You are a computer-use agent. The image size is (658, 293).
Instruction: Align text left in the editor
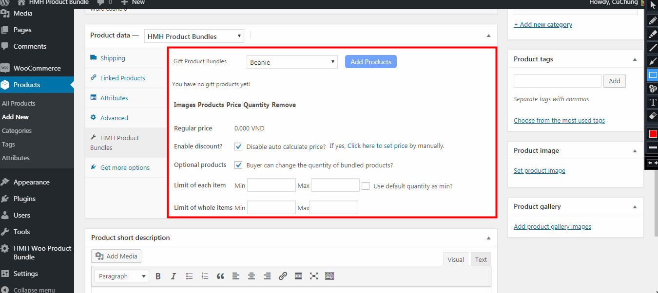[x=236, y=276]
